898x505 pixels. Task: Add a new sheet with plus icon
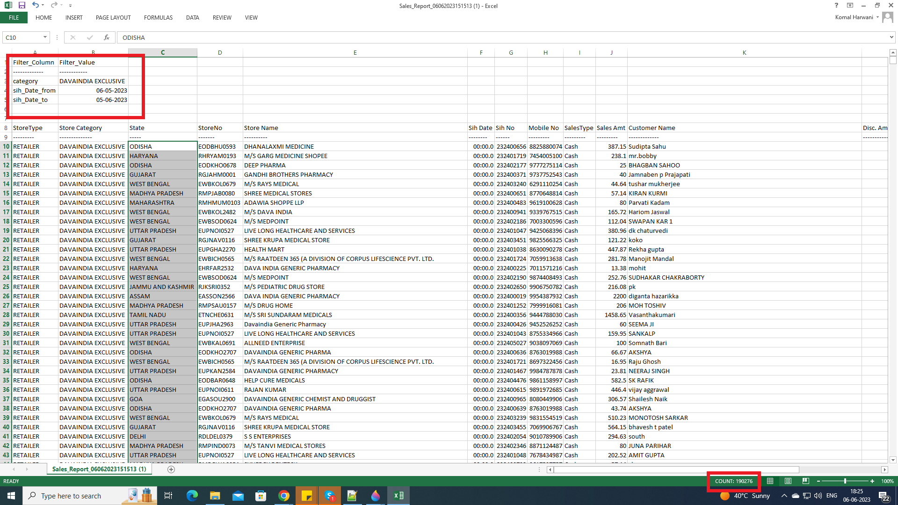tap(171, 469)
